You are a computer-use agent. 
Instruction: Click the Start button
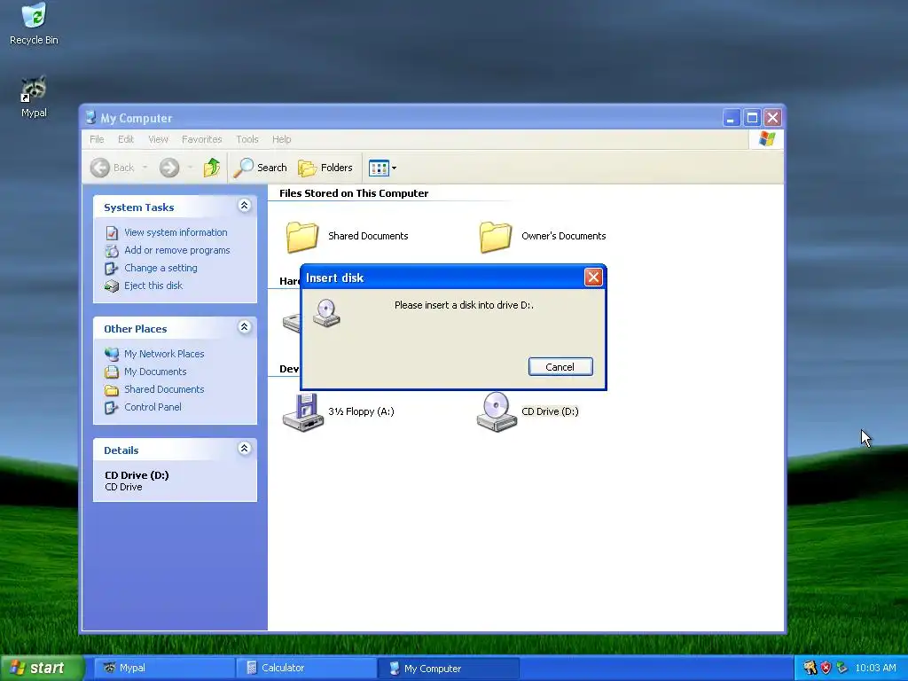click(41, 668)
